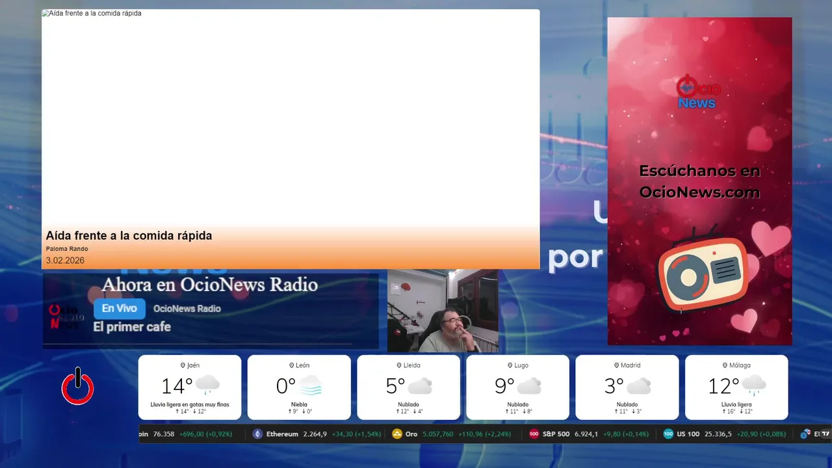The width and height of the screenshot is (832, 468).
Task: Click Ethereum price 2.264,9 in ticker
Action: click(315, 434)
